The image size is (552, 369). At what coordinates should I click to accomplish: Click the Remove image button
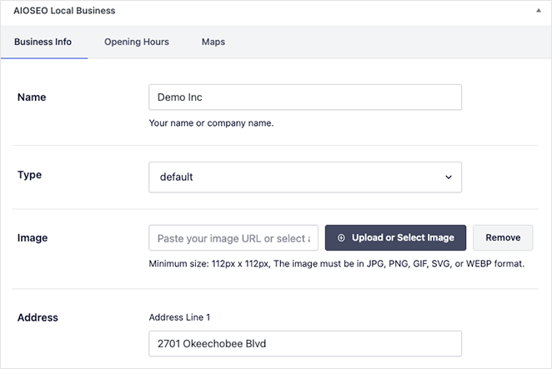(503, 237)
